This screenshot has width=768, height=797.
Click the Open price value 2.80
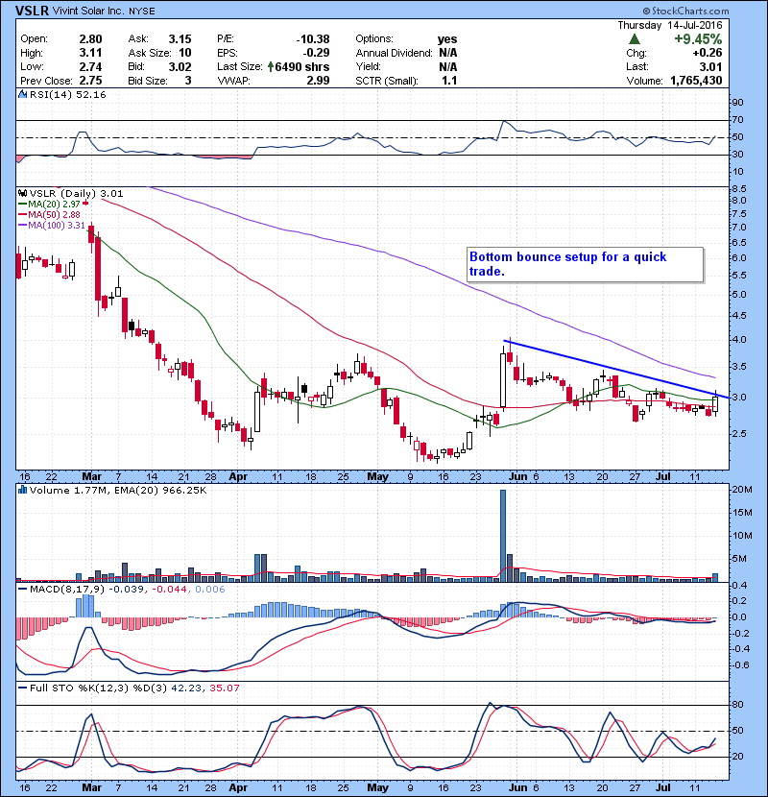tap(90, 39)
